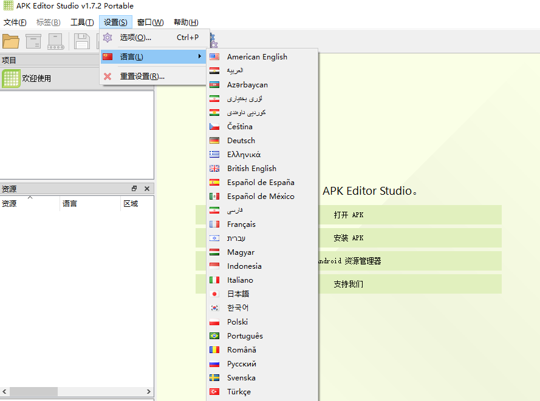Click 重置设置 reset settings menu item
Viewport: 540px width, 401px height.
click(x=142, y=76)
